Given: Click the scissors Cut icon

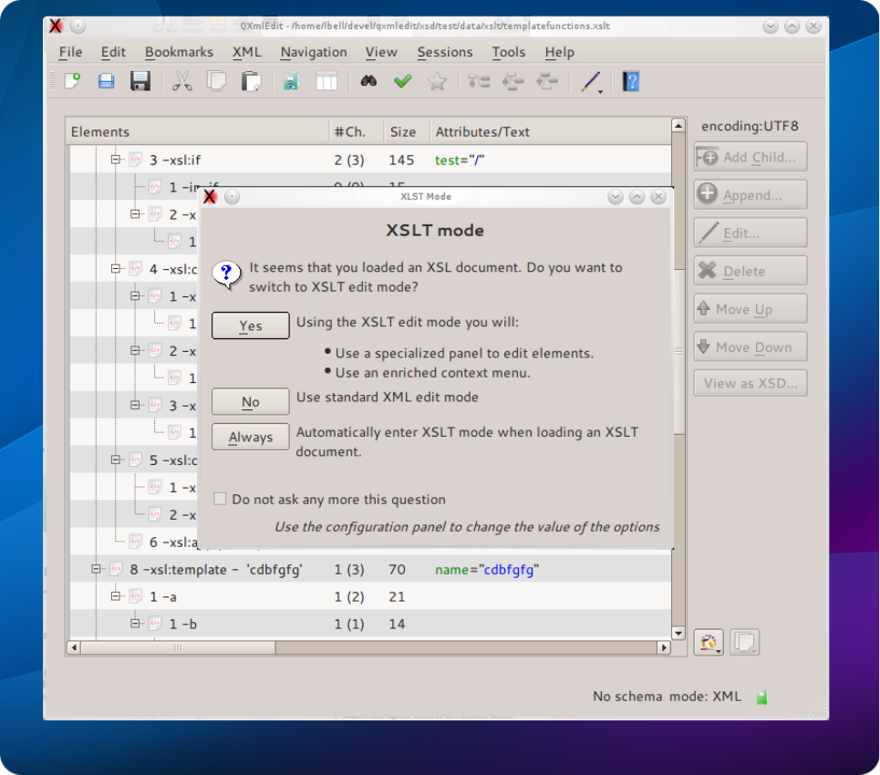Looking at the screenshot, I should [x=182, y=82].
